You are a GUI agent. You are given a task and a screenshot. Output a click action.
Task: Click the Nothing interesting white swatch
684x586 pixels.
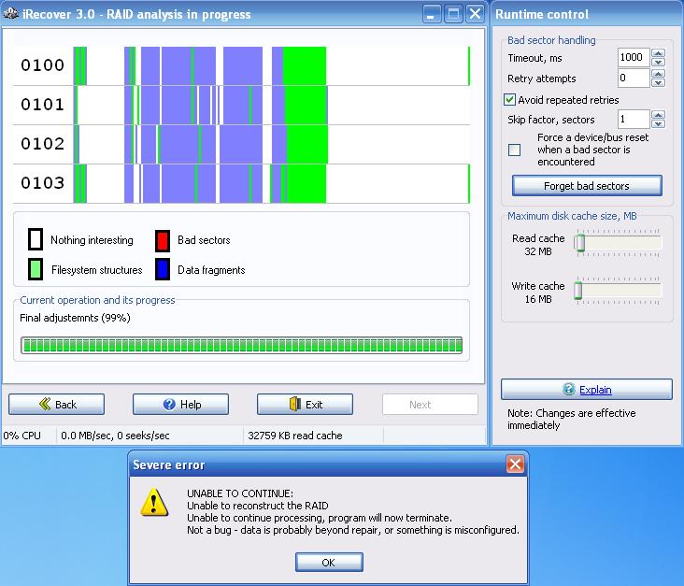(36, 239)
